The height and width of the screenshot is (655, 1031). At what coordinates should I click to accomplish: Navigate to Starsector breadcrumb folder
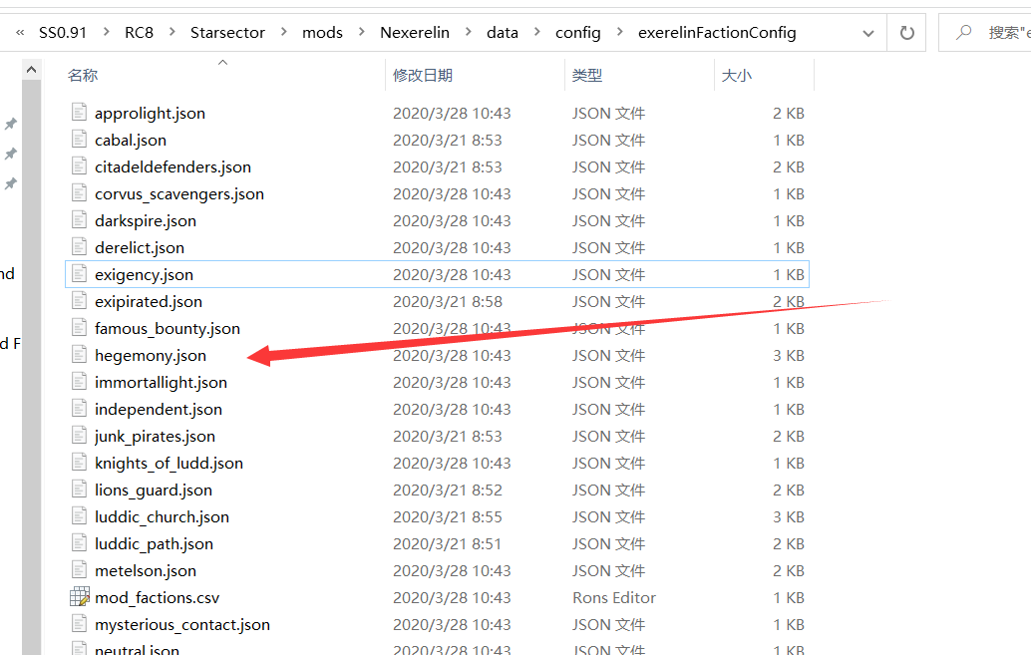[x=227, y=33]
